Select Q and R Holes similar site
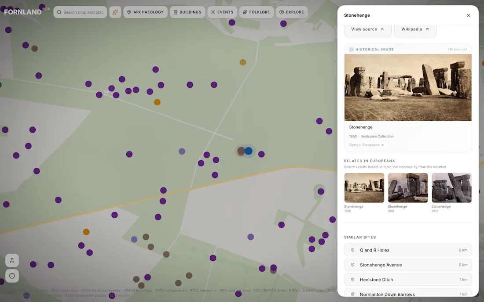The image size is (484, 302). (x=408, y=250)
